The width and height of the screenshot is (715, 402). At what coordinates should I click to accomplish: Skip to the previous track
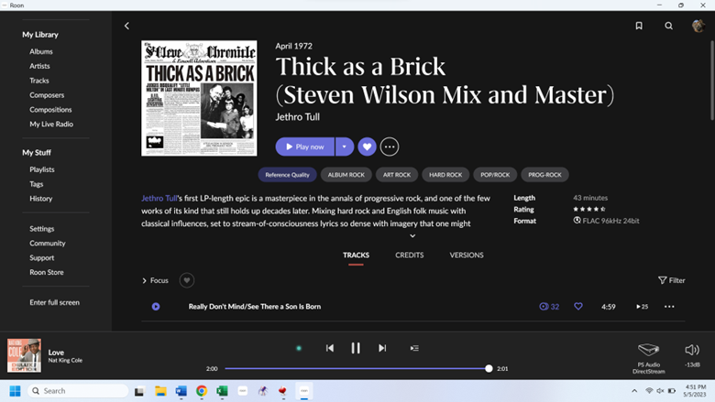coord(330,348)
